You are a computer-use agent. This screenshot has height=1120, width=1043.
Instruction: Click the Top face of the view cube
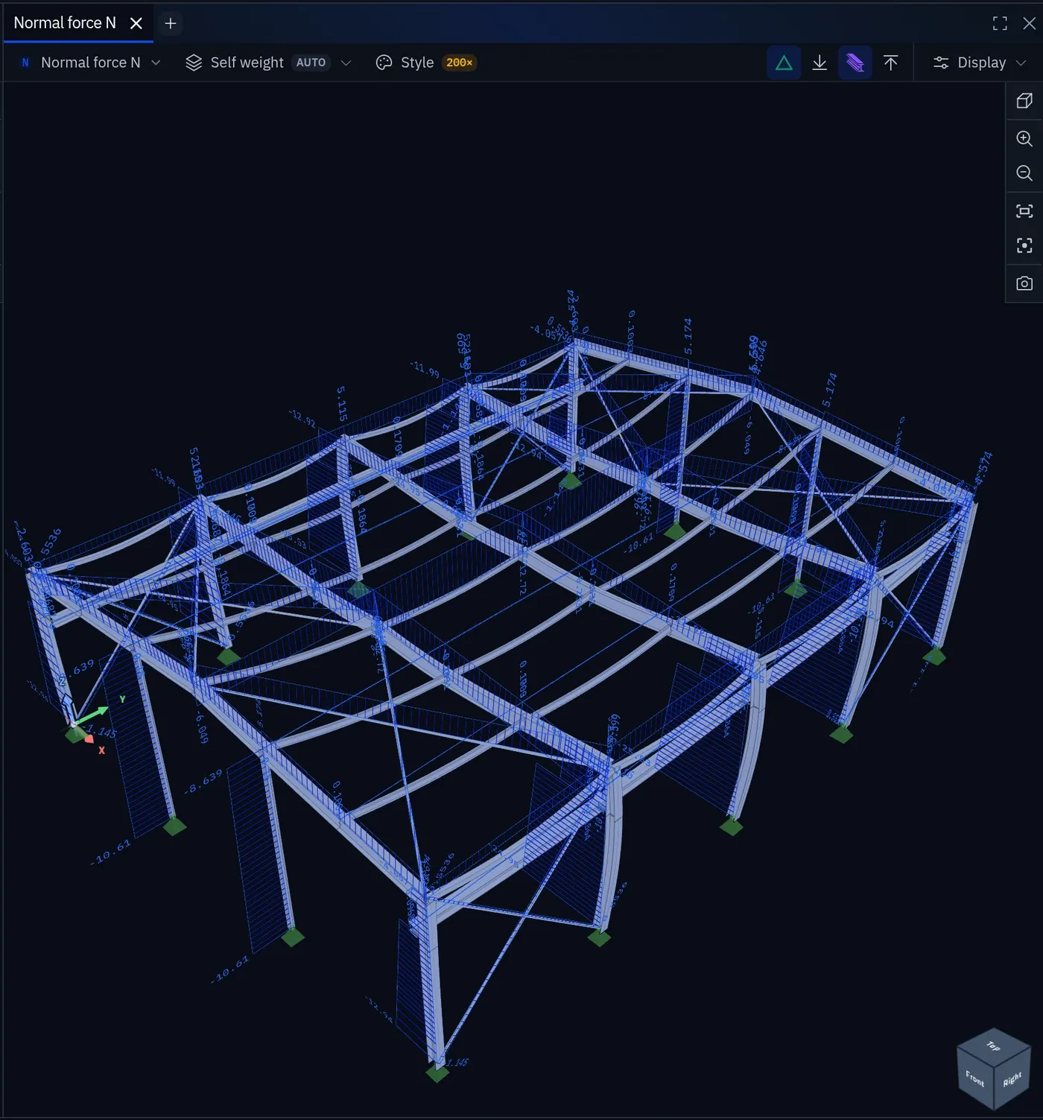(x=993, y=1045)
